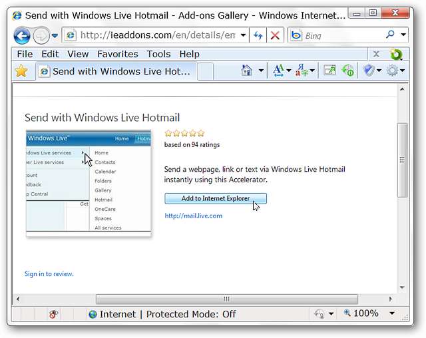Viewport: 426px width, 338px height.
Task: Click the Home page house icon
Action: click(x=247, y=71)
